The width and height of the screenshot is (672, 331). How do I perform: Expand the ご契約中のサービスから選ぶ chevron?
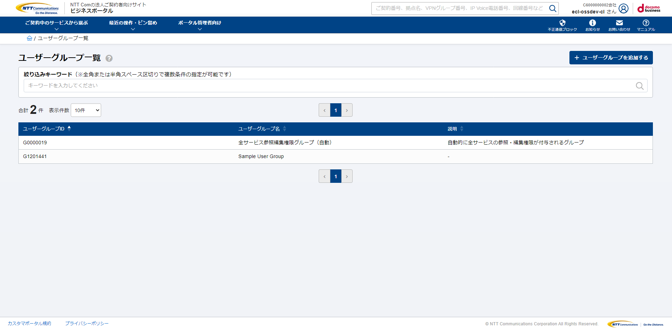pos(56,29)
